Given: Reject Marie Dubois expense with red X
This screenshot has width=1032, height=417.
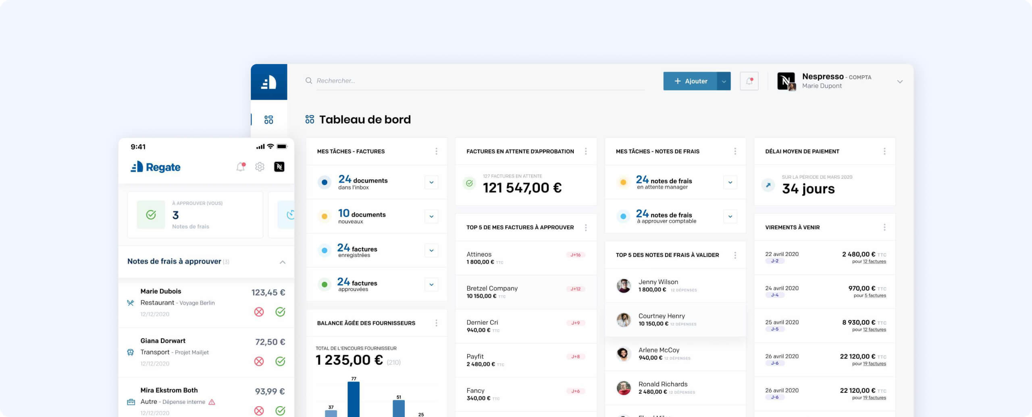Looking at the screenshot, I should [x=259, y=312].
